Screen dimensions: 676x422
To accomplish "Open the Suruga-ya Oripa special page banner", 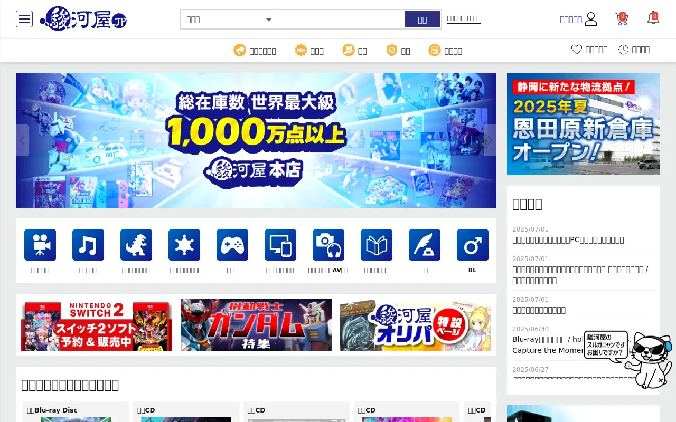I will [416, 325].
